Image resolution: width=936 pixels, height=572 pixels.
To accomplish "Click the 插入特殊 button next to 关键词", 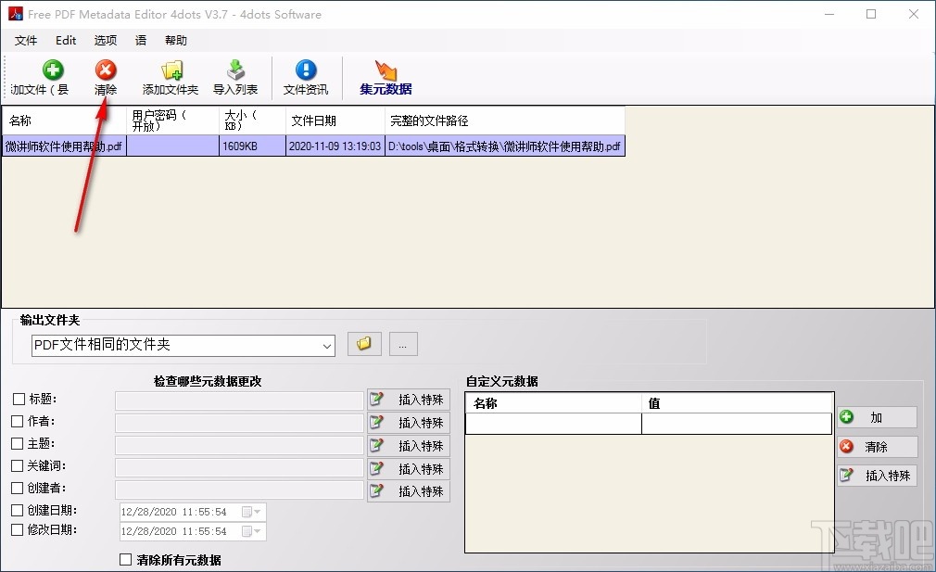I will [x=409, y=468].
